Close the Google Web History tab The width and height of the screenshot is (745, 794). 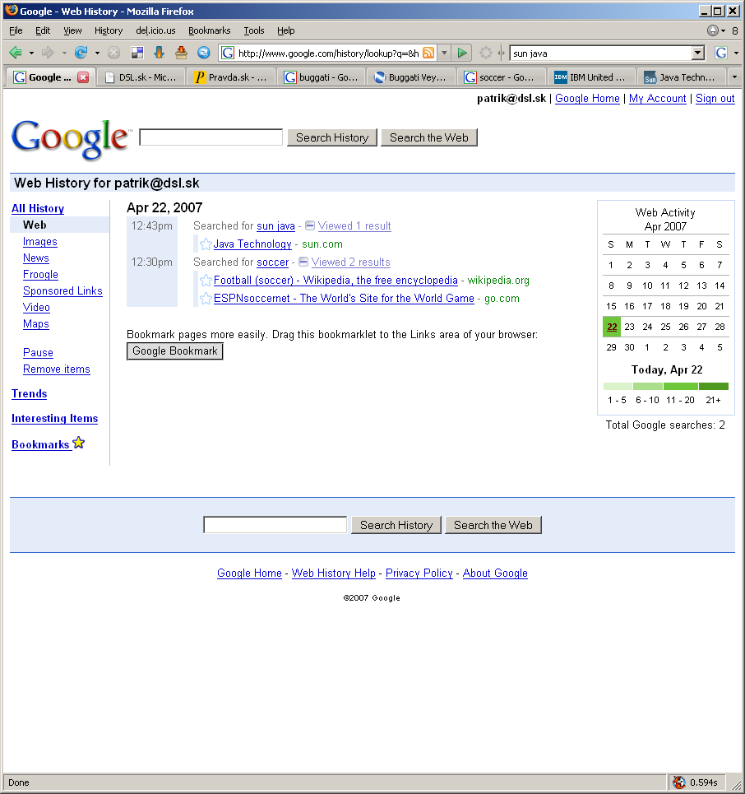(83, 77)
